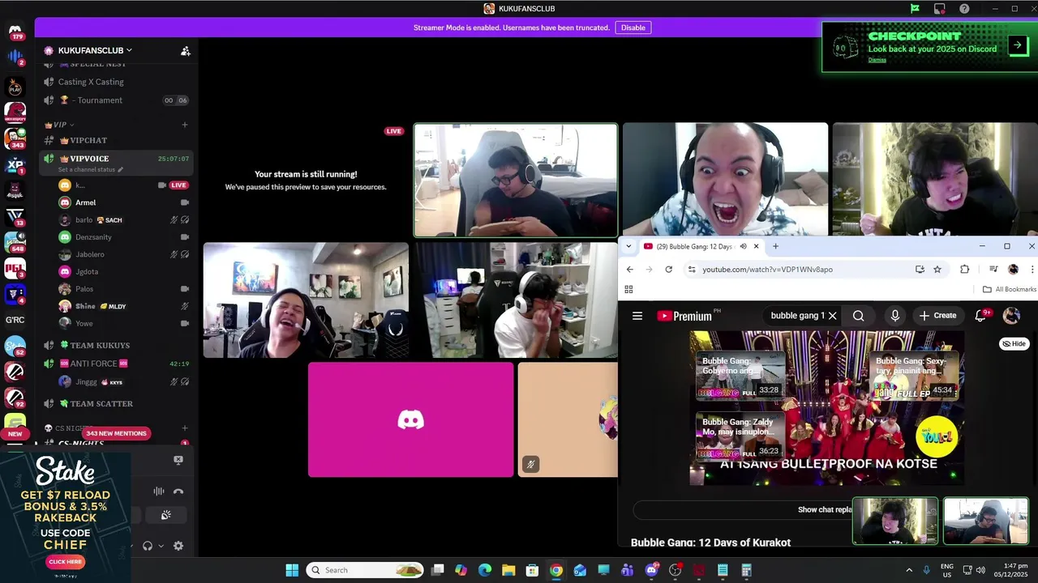Collapse the VIP channel category
Viewport: 1038px width, 583px height.
[59, 125]
